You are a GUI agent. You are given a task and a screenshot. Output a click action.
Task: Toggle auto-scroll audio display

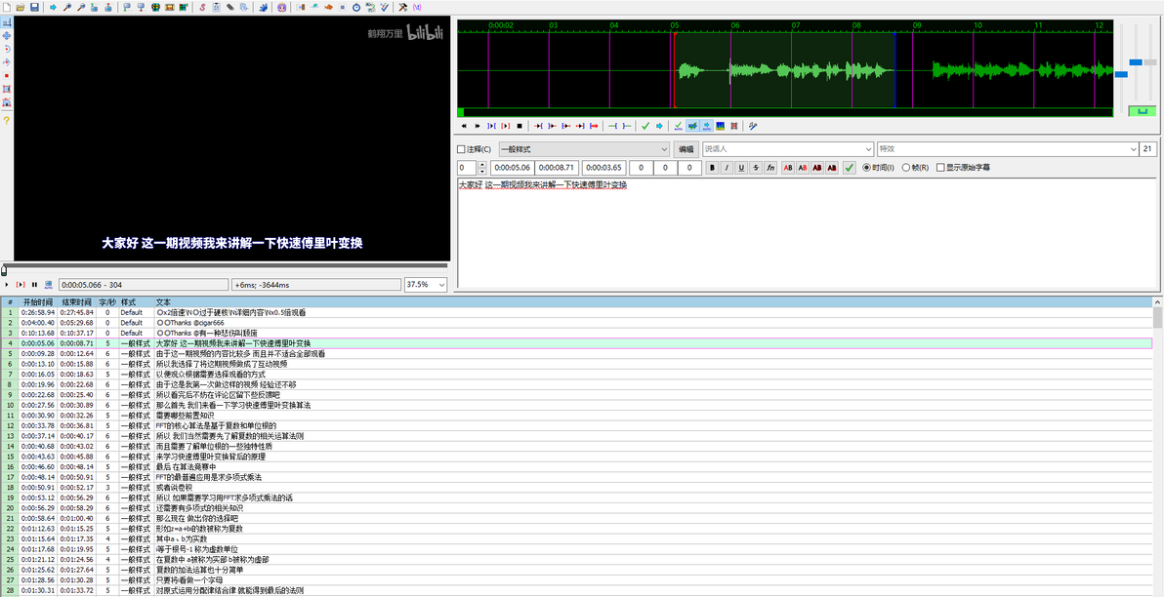click(x=707, y=126)
